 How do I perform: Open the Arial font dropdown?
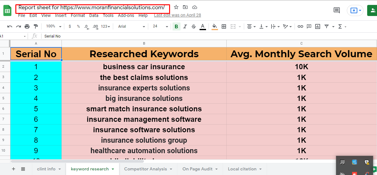point(131,26)
